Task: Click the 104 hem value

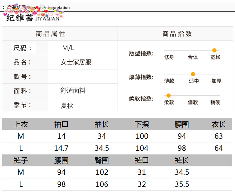Action: [x=142, y=148]
